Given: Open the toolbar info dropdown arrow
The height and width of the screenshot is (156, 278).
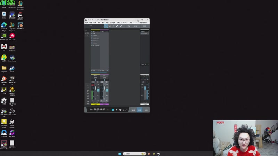Looking at the screenshot, I should (103, 27).
